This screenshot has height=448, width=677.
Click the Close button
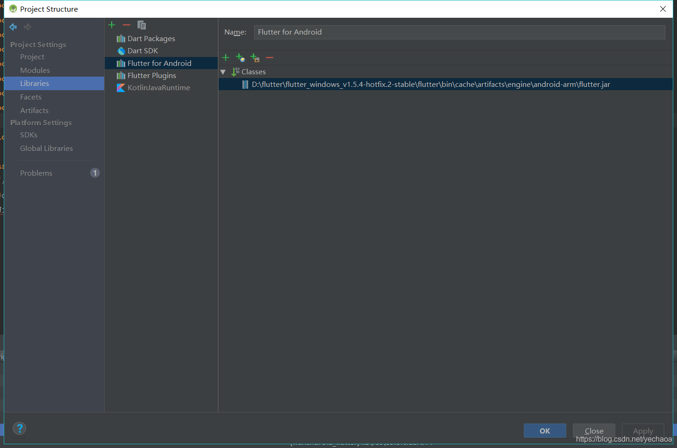click(x=594, y=431)
